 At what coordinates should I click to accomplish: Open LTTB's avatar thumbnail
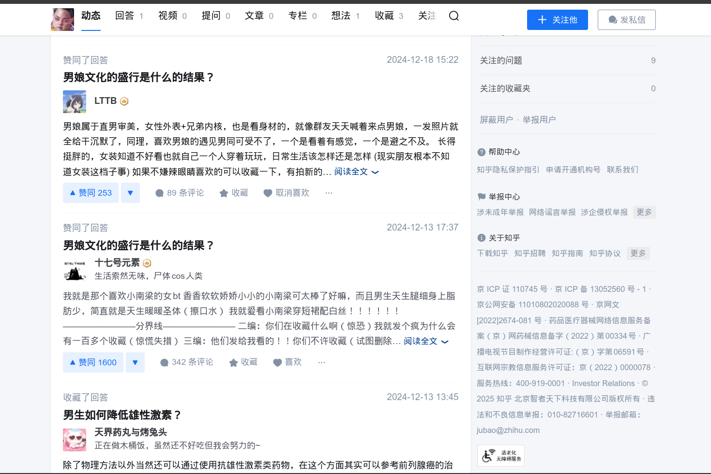tap(75, 102)
